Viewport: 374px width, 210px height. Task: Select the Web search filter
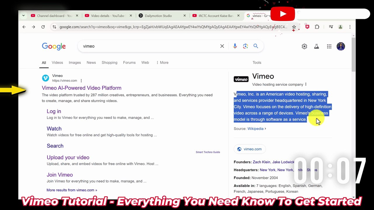click(145, 62)
